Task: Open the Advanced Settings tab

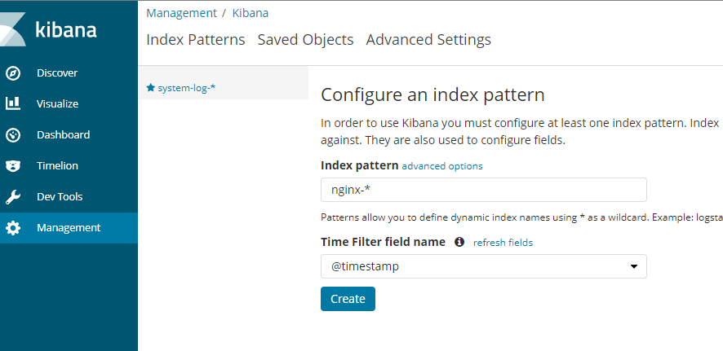Action: 428,40
